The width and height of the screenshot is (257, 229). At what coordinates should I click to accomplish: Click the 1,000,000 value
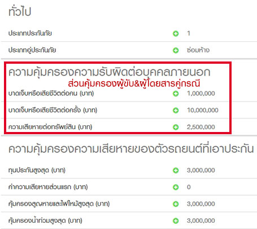201,94
